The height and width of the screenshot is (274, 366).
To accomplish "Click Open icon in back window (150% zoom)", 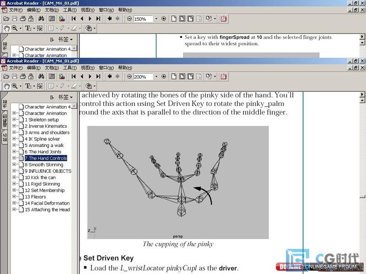I will pos(6,19).
